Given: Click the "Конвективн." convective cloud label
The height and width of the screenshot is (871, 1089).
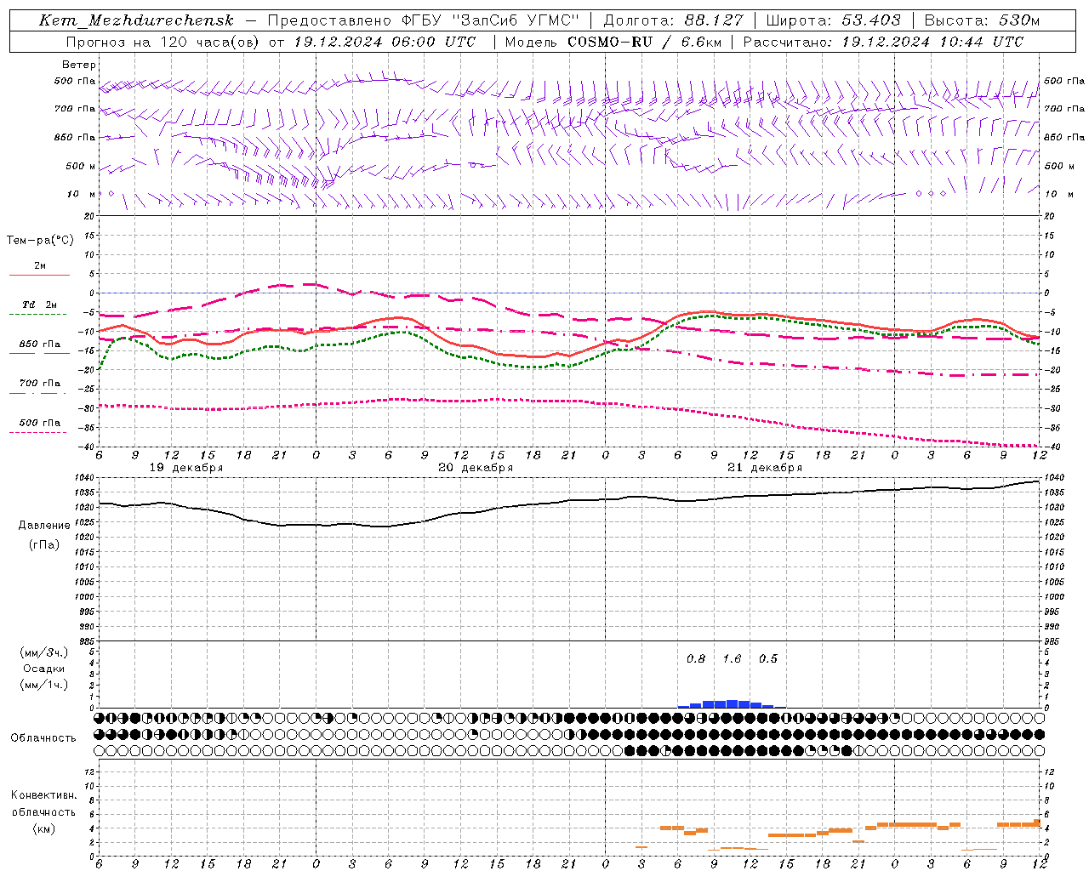Looking at the screenshot, I should (x=44, y=795).
